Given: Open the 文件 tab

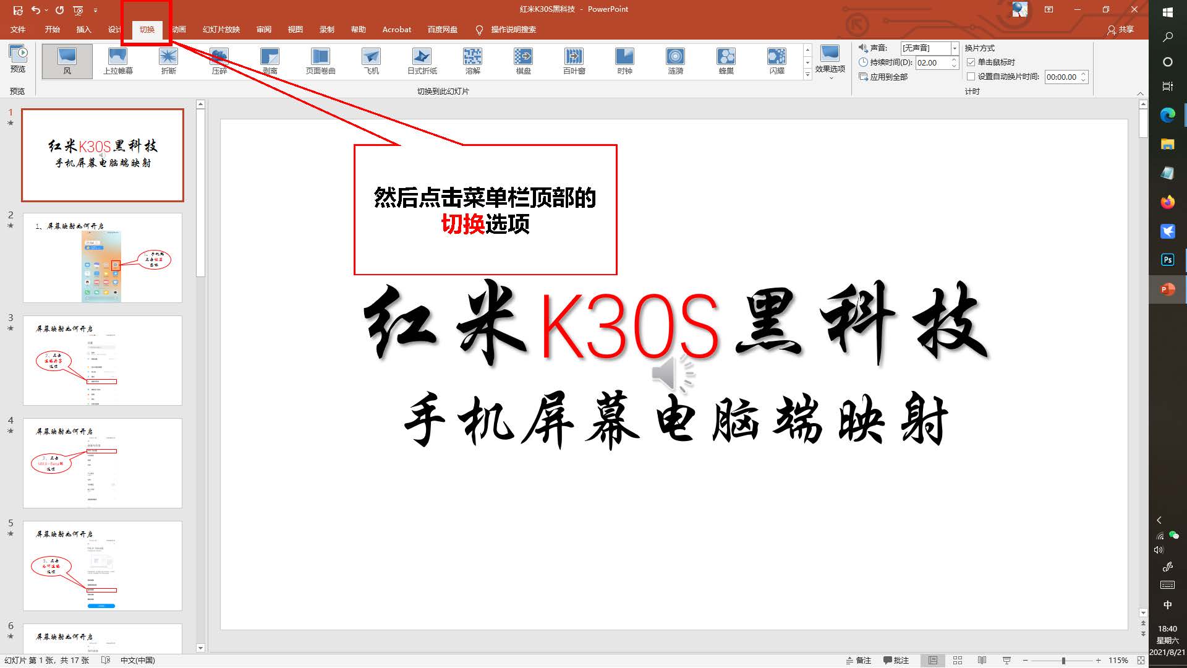Looking at the screenshot, I should pos(18,29).
